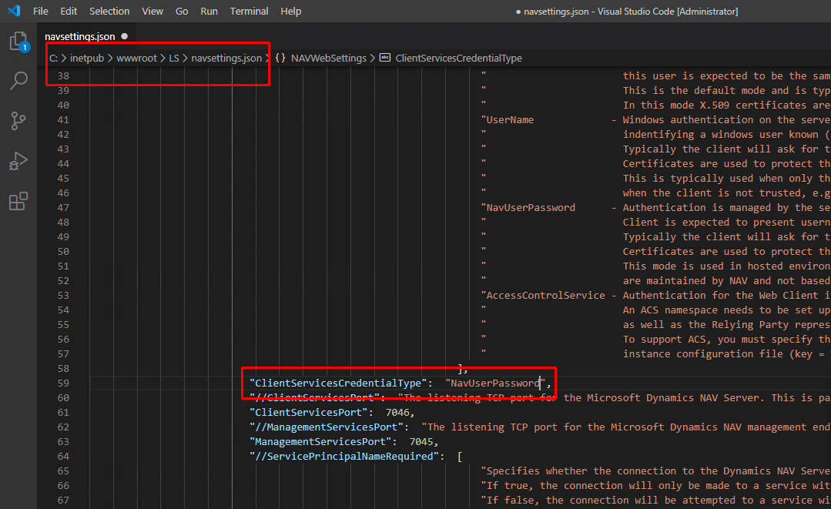Click line number 59 in the gutter
The image size is (831, 509).
pyautogui.click(x=63, y=383)
